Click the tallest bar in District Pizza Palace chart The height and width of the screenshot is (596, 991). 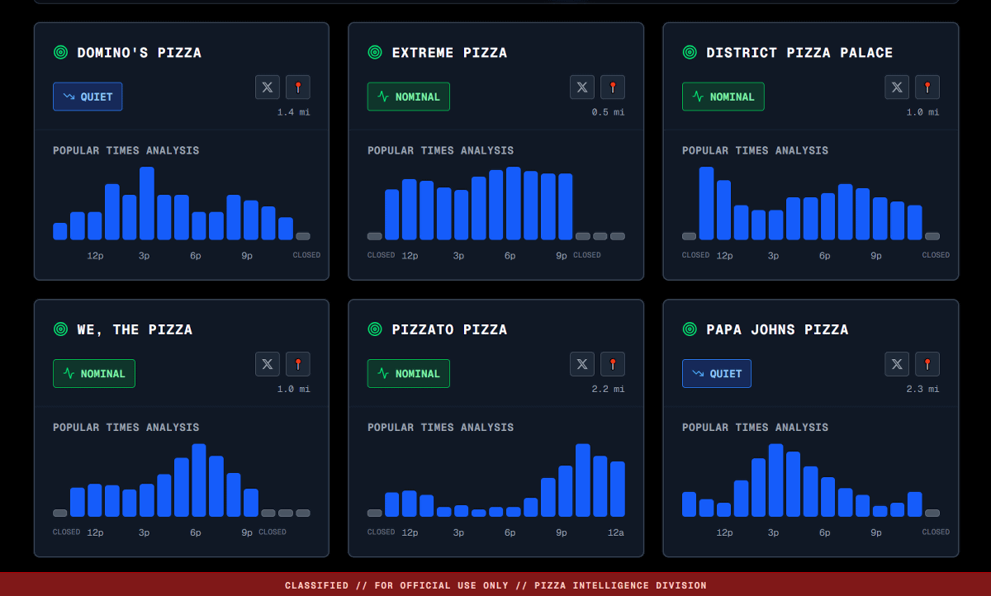pyautogui.click(x=706, y=203)
